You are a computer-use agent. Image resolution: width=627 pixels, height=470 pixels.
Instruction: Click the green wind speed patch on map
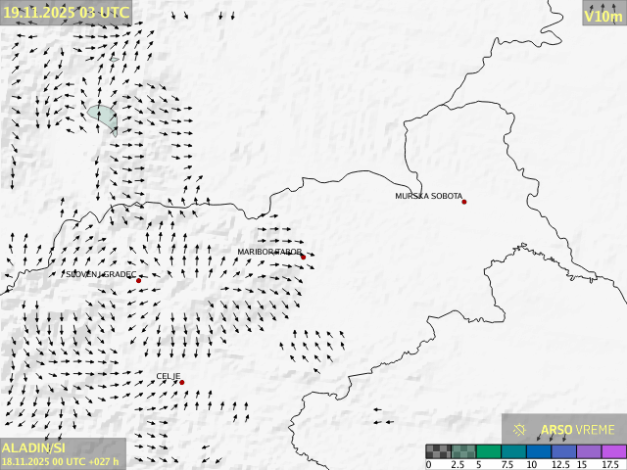point(103,117)
